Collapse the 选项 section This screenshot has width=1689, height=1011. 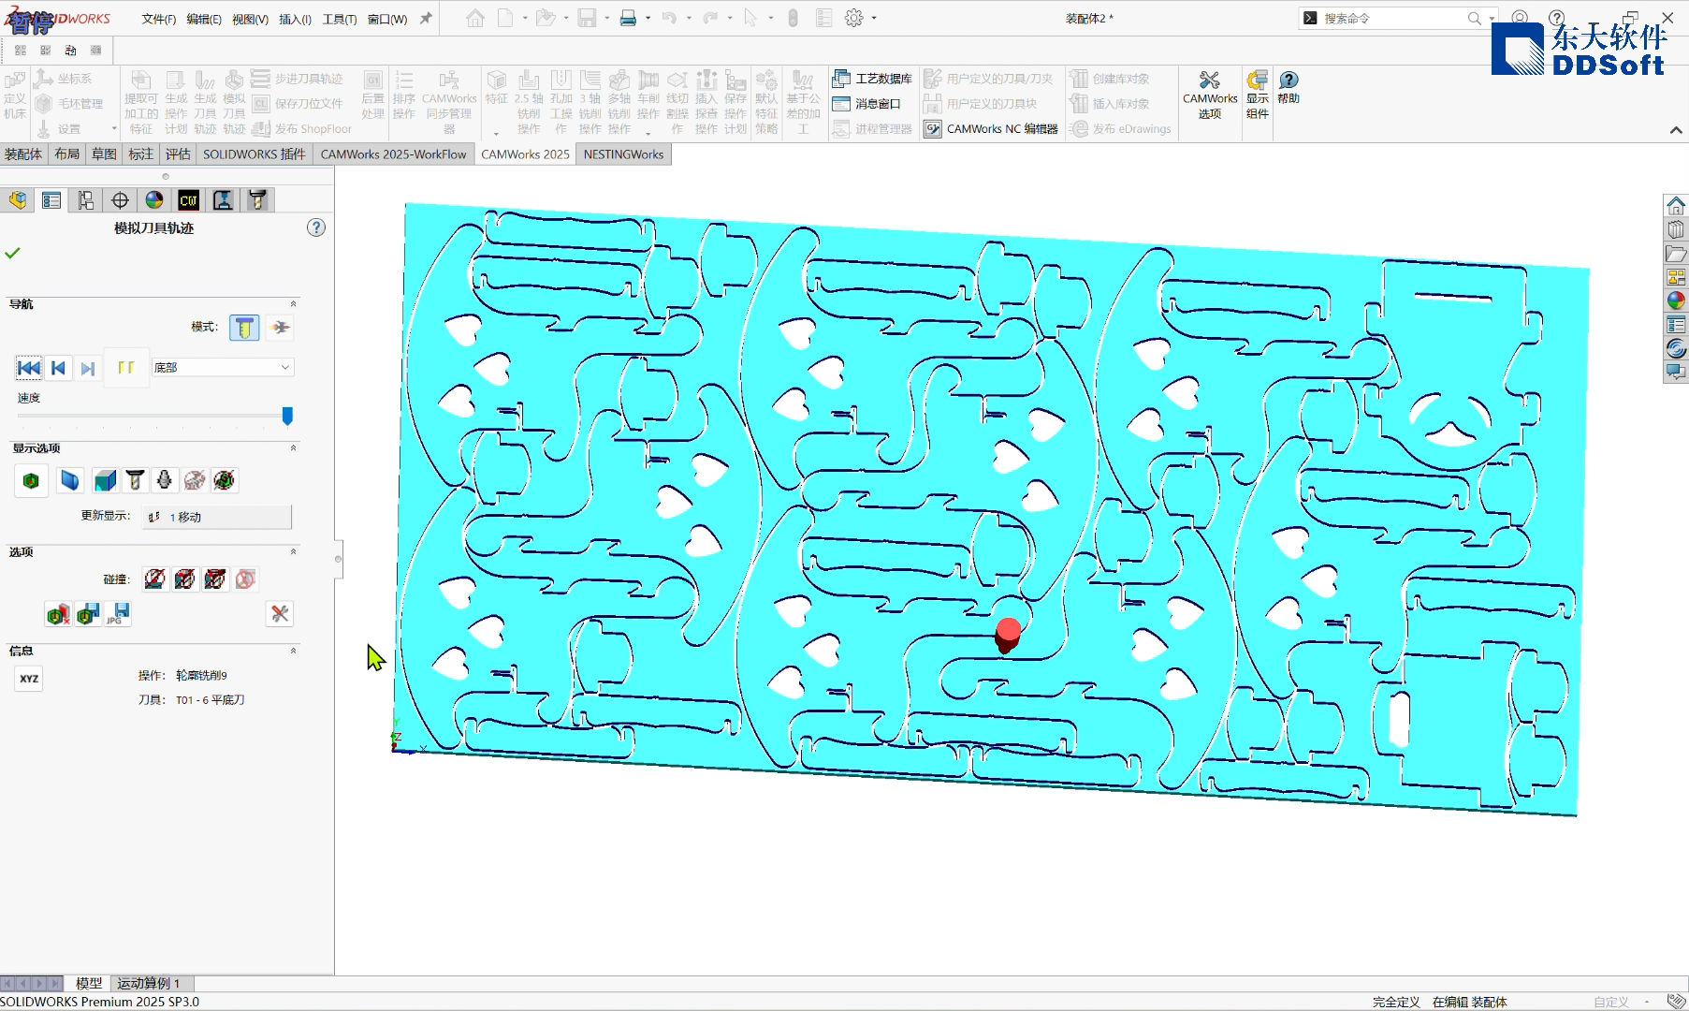(x=293, y=552)
